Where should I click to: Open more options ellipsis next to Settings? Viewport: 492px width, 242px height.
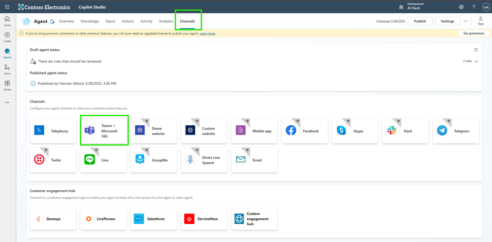click(x=465, y=21)
